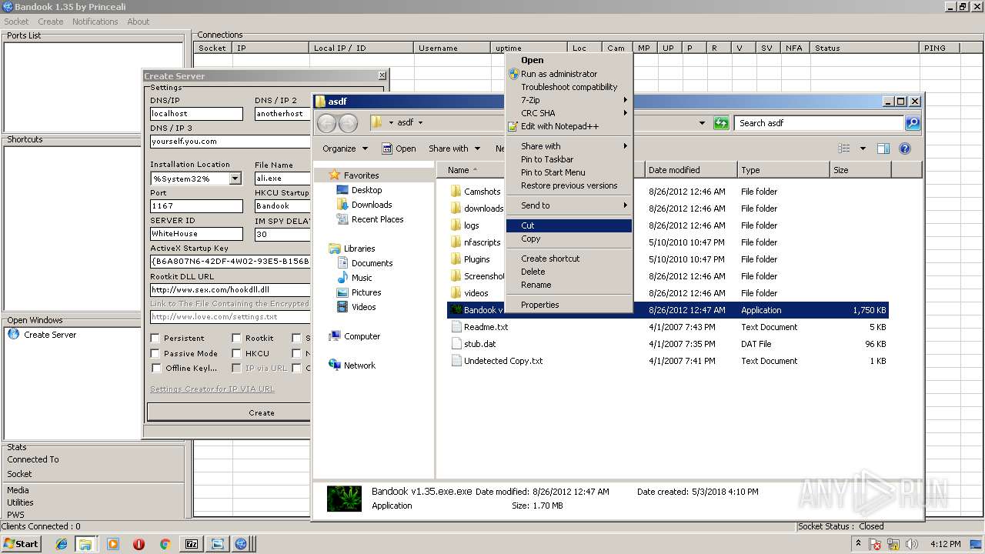Click the Readme.txt file icon
The image size is (985, 554).
(456, 327)
